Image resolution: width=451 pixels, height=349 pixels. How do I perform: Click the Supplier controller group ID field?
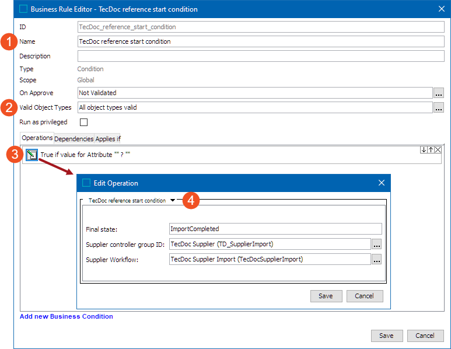click(270, 244)
